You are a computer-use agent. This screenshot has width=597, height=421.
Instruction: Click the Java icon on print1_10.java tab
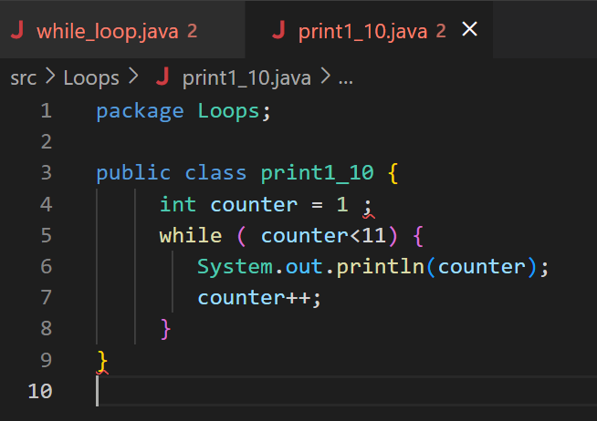[278, 30]
